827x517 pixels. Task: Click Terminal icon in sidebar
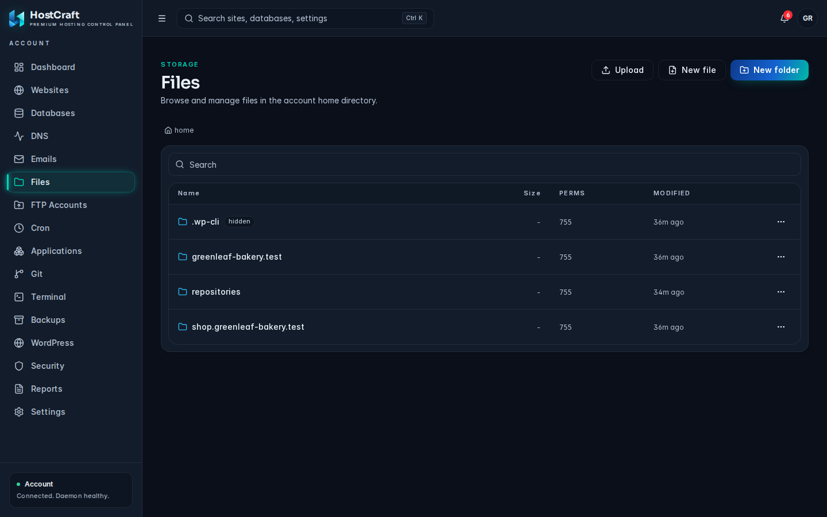[19, 297]
